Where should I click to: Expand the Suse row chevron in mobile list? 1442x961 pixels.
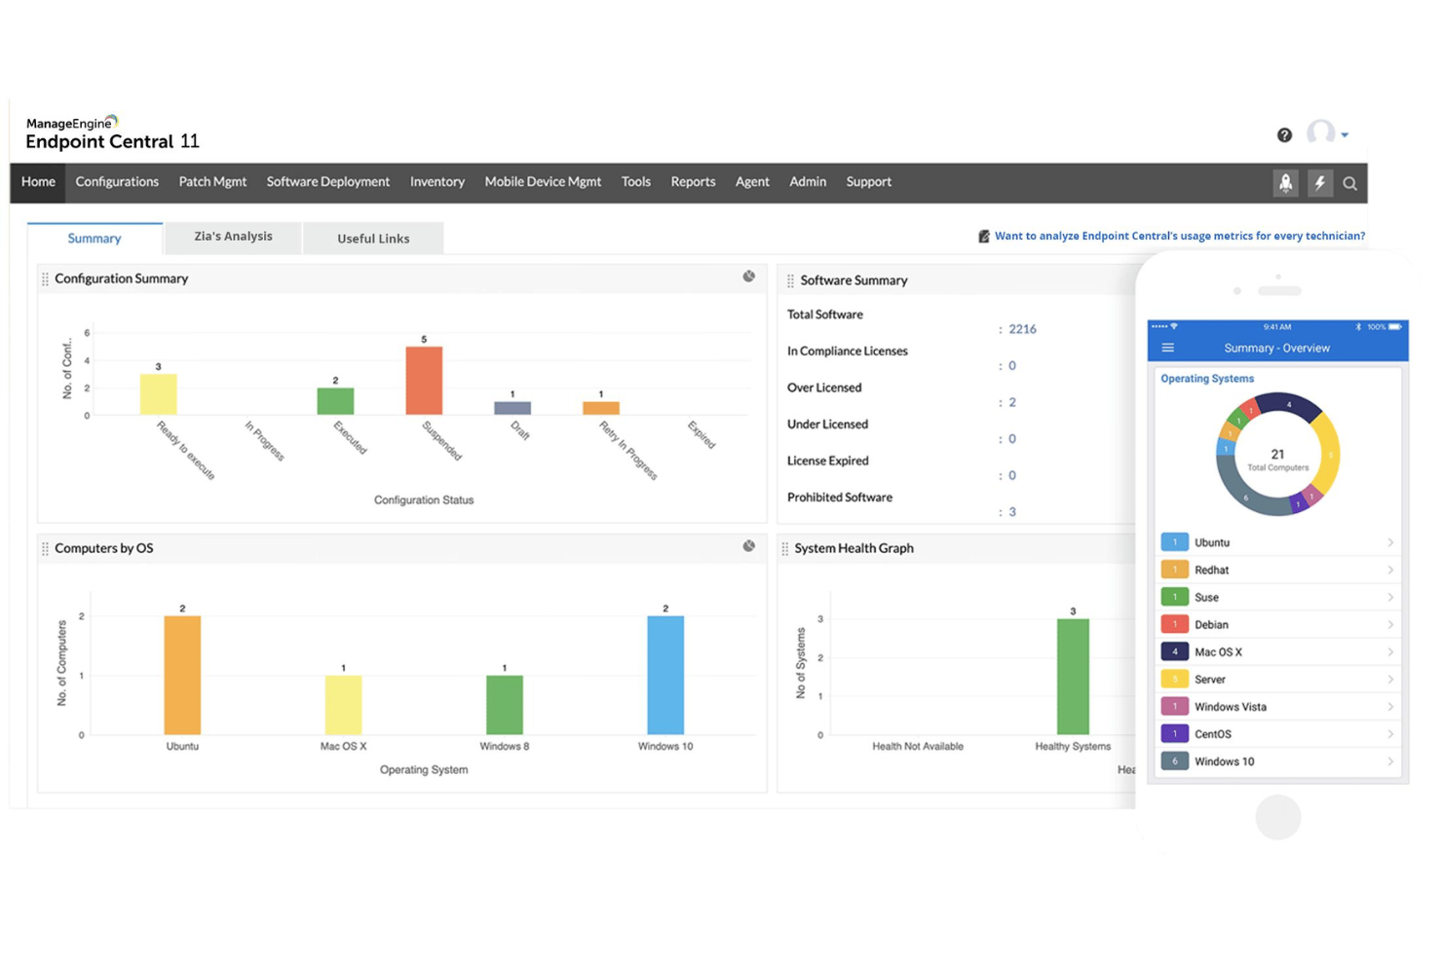pos(1390,597)
